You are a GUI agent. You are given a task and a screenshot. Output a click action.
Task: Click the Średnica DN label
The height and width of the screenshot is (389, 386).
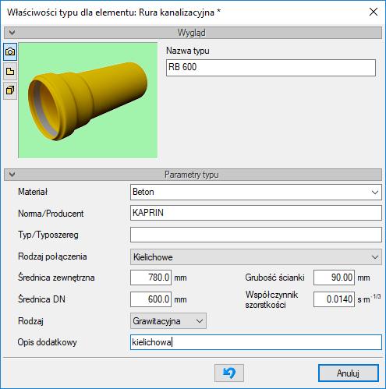tap(41, 299)
